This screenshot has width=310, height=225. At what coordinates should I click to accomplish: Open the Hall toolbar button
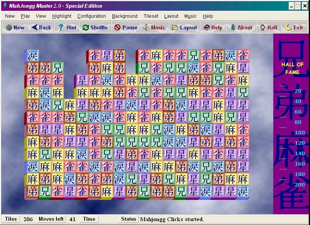click(x=269, y=27)
